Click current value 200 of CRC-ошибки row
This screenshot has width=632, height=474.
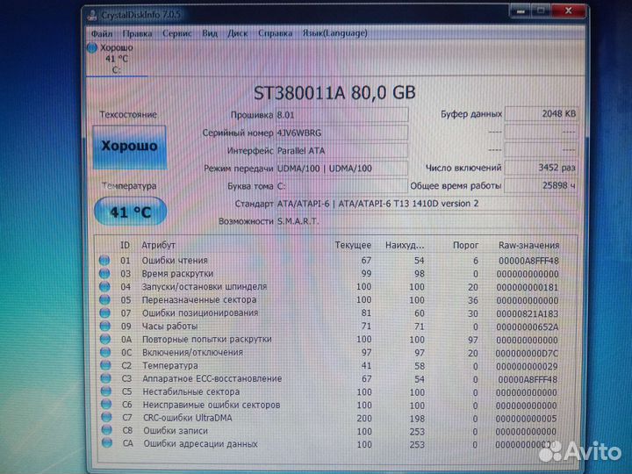(364, 419)
